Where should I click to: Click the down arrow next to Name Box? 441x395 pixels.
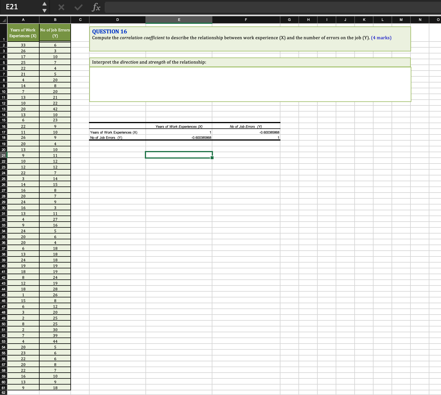tap(44, 10)
